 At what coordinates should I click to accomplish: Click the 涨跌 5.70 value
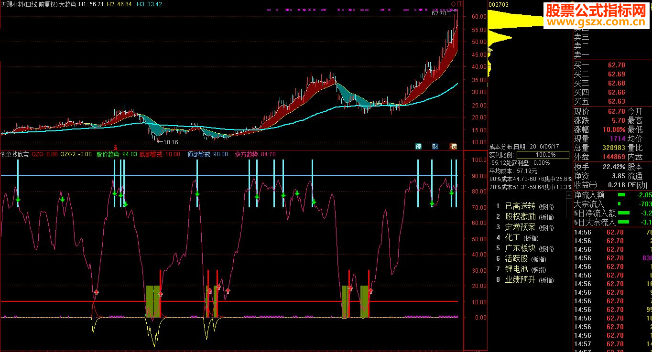tap(618, 120)
